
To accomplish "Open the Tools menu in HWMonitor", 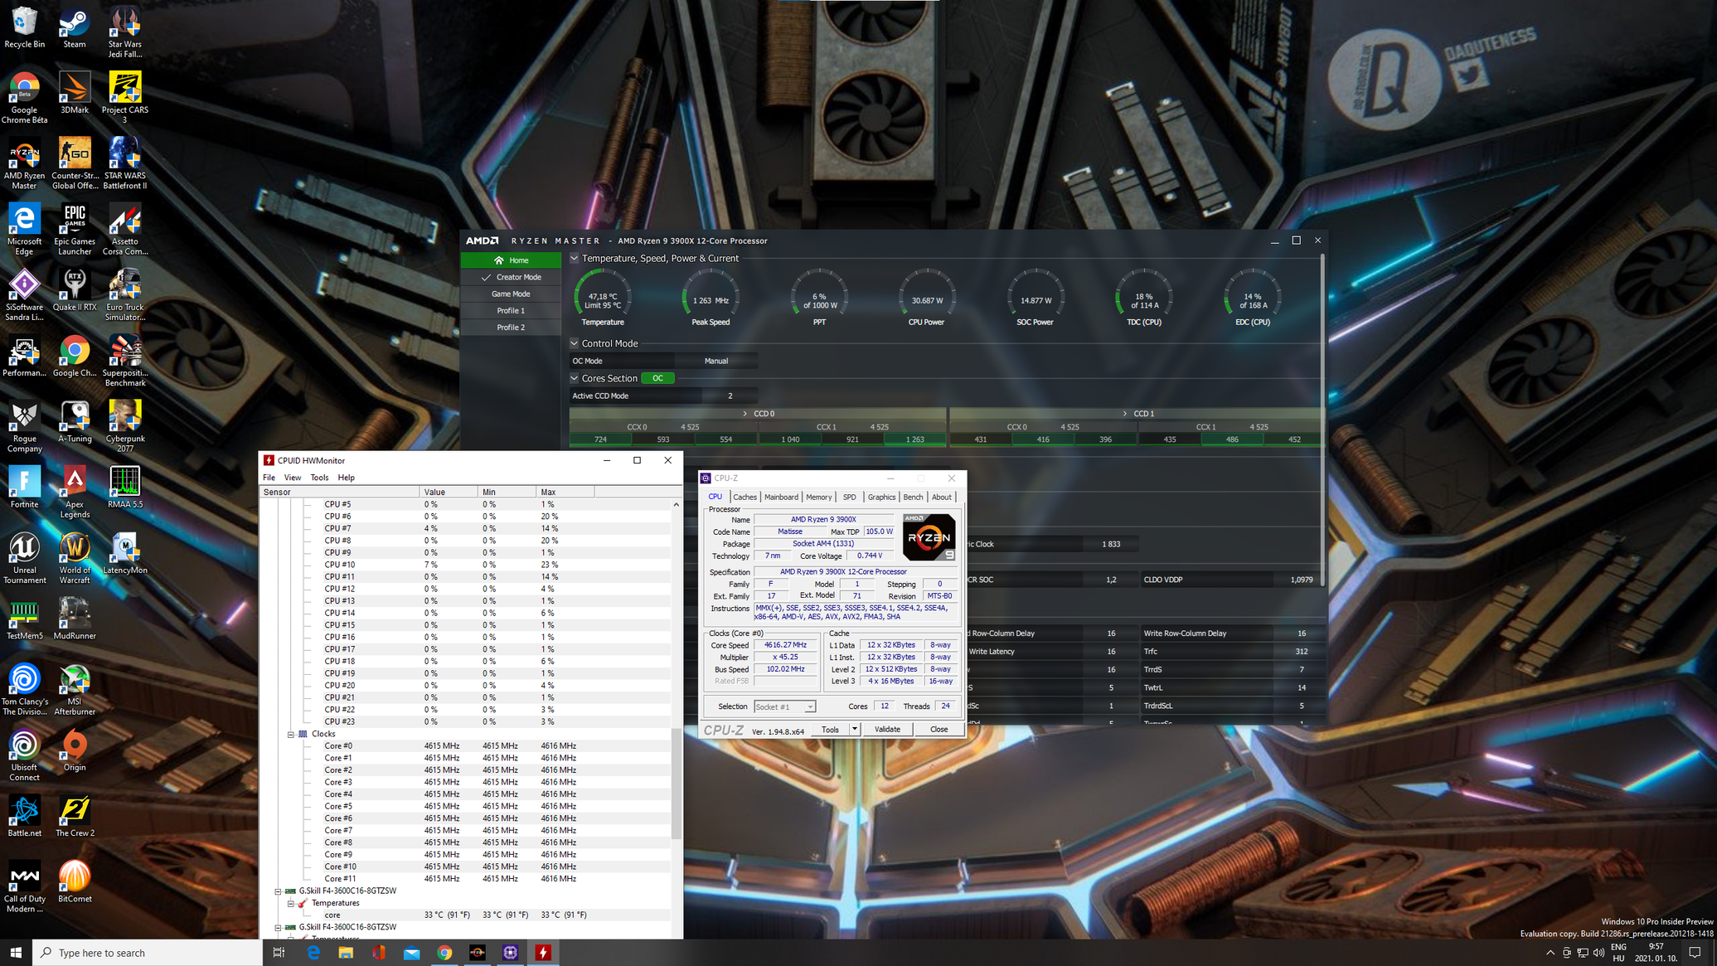I will coord(319,478).
